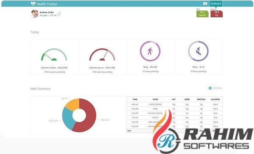Click the 125cal calories cell
Screen dimensions: 254x154
pyautogui.click(x=215, y=122)
